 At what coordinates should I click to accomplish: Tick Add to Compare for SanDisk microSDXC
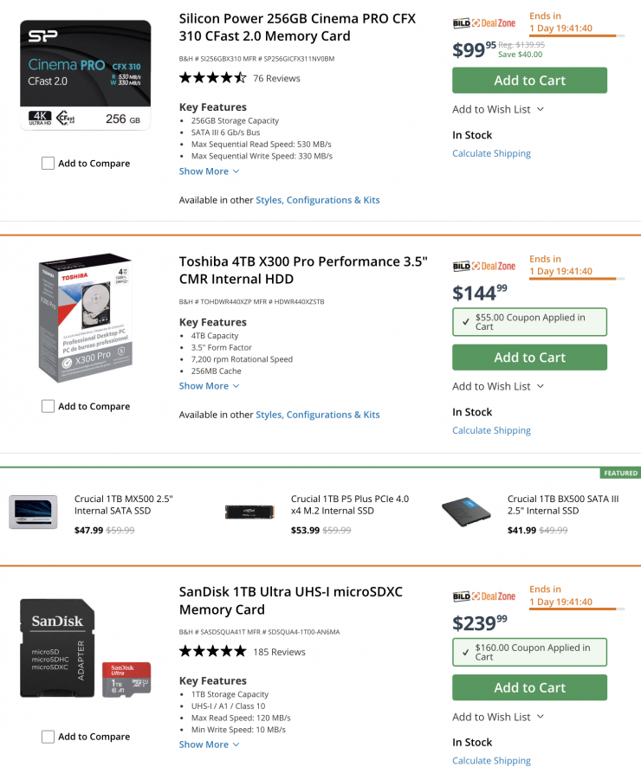coord(49,737)
